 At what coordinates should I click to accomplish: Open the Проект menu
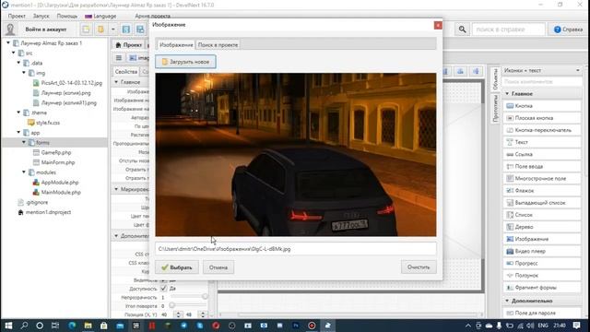(x=17, y=16)
